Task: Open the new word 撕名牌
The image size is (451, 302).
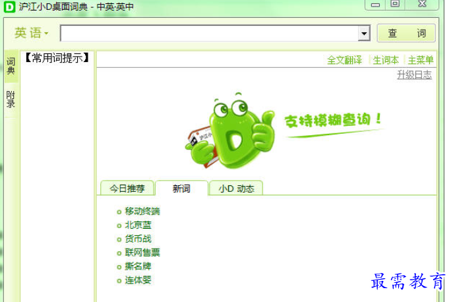Action: point(138,266)
